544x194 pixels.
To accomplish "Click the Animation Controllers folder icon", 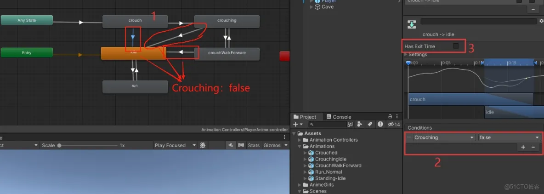I will 306,140.
